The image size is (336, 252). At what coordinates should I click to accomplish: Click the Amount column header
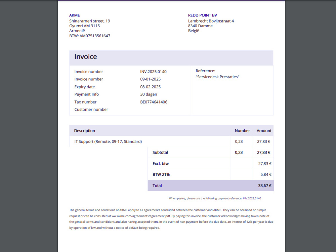click(x=264, y=131)
